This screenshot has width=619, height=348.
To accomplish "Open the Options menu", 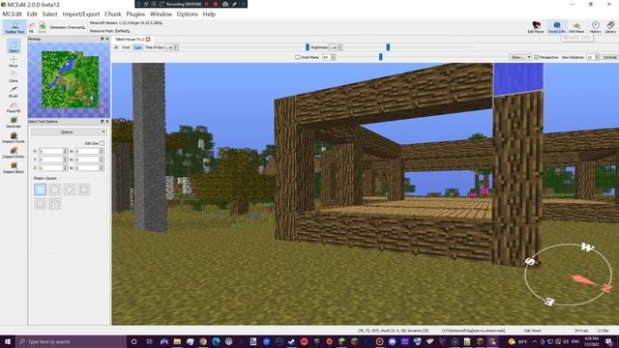I will coord(187,14).
